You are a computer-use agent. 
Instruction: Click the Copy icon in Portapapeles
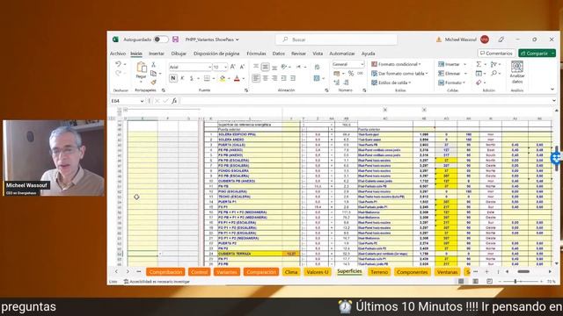click(x=154, y=73)
